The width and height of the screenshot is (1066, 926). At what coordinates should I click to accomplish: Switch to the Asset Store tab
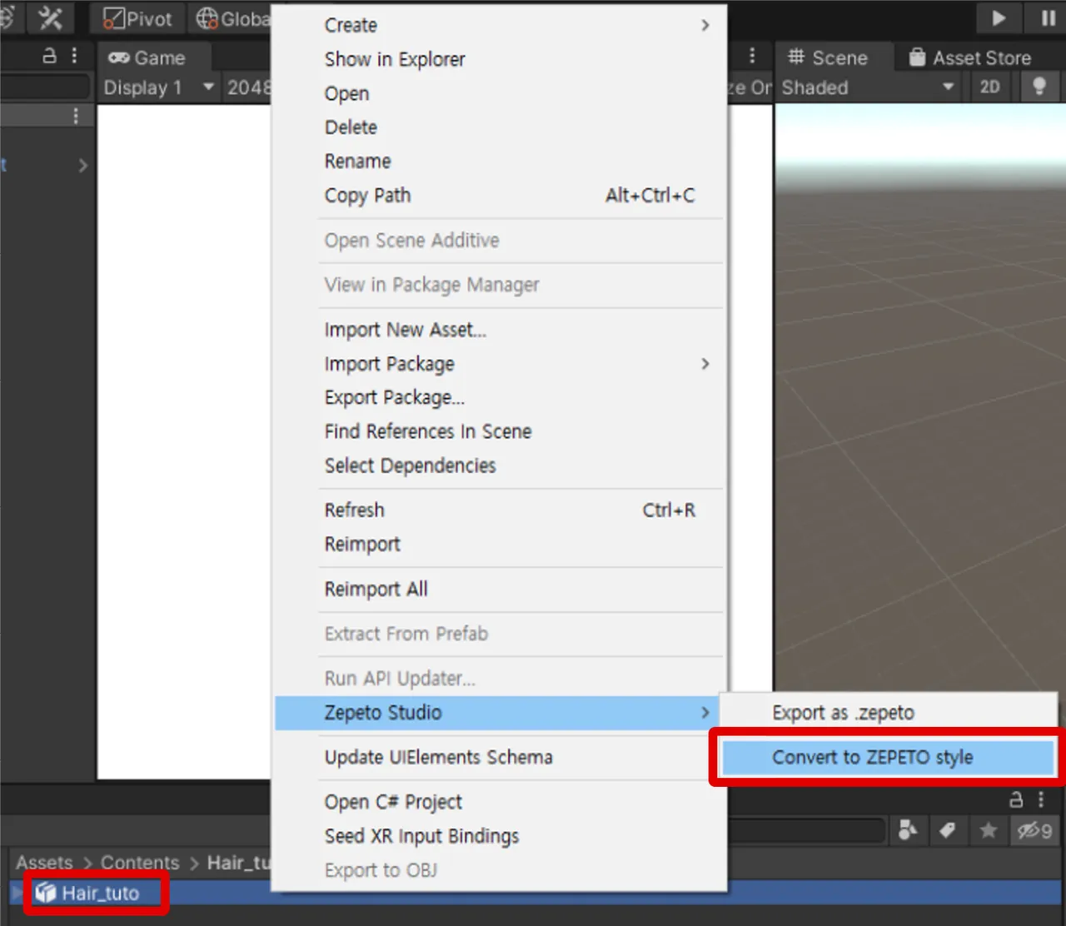coord(980,57)
